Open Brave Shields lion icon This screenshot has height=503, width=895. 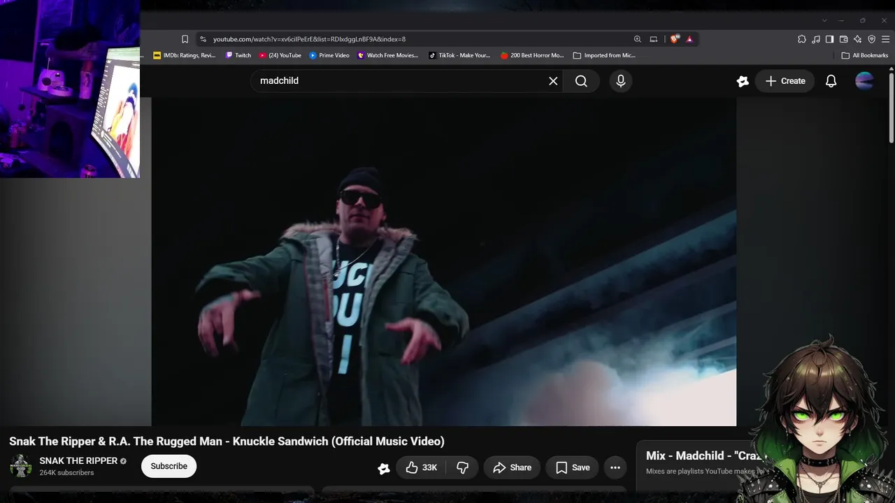(x=674, y=39)
